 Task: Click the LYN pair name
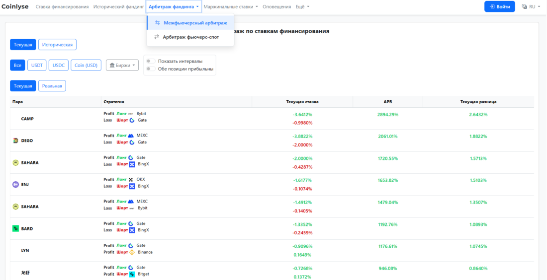point(25,251)
